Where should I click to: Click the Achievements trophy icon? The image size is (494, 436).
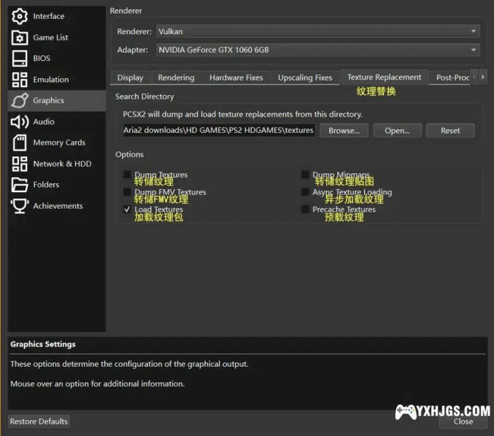pyautogui.click(x=20, y=206)
